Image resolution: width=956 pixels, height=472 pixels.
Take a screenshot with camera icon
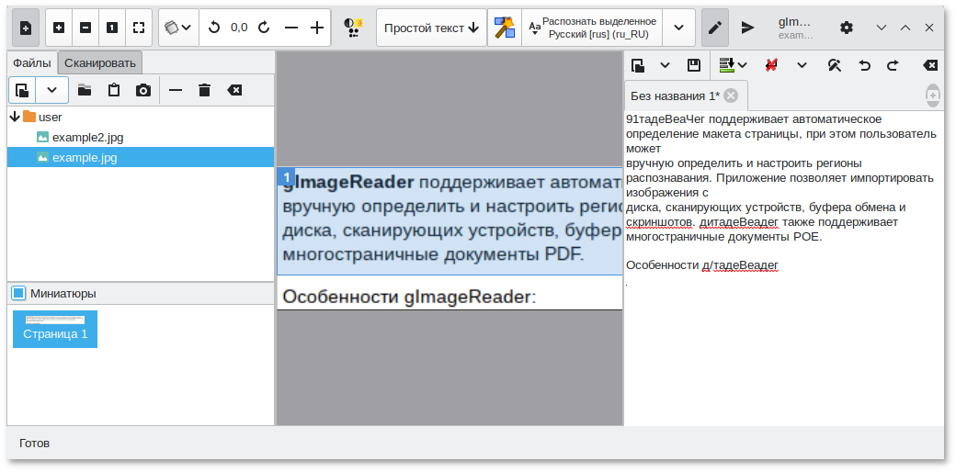pyautogui.click(x=142, y=90)
